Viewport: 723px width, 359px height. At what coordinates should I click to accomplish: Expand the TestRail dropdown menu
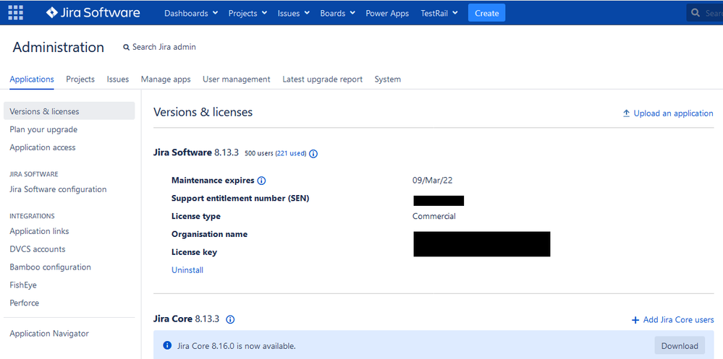point(439,13)
